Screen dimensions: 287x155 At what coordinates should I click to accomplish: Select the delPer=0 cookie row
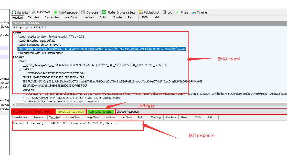pos(28,90)
